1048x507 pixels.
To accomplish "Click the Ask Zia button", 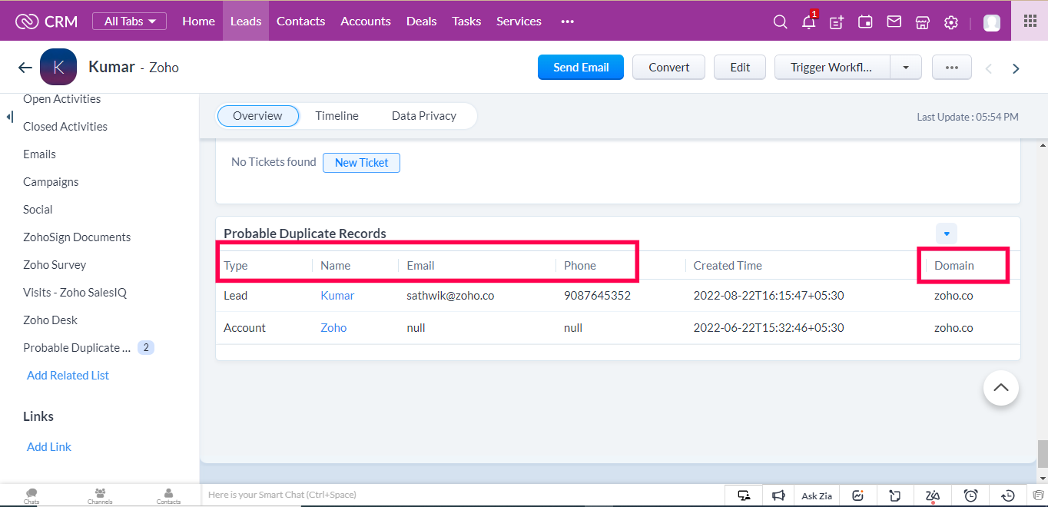I will coord(817,495).
